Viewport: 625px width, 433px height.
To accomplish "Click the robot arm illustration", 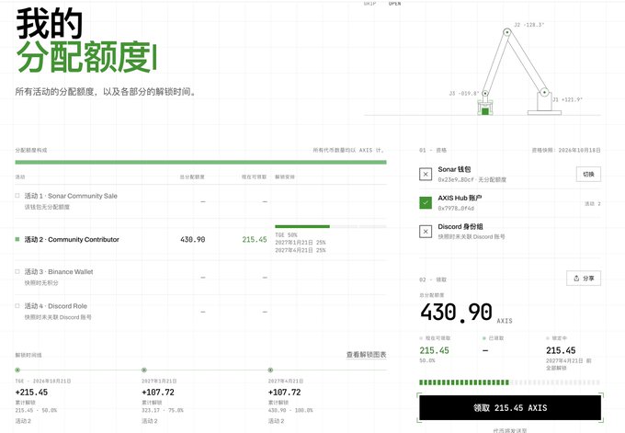I will coord(517,70).
